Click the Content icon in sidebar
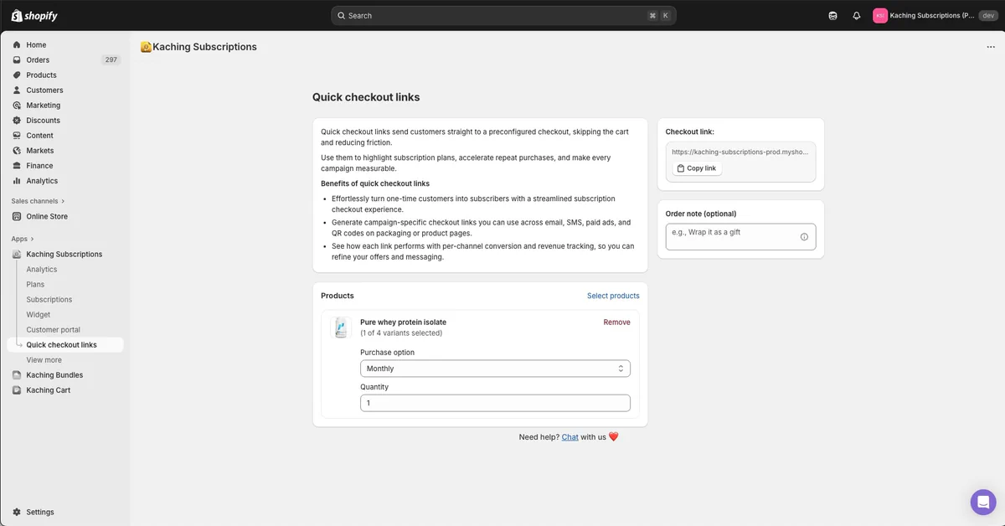The image size is (1005, 526). tap(17, 136)
